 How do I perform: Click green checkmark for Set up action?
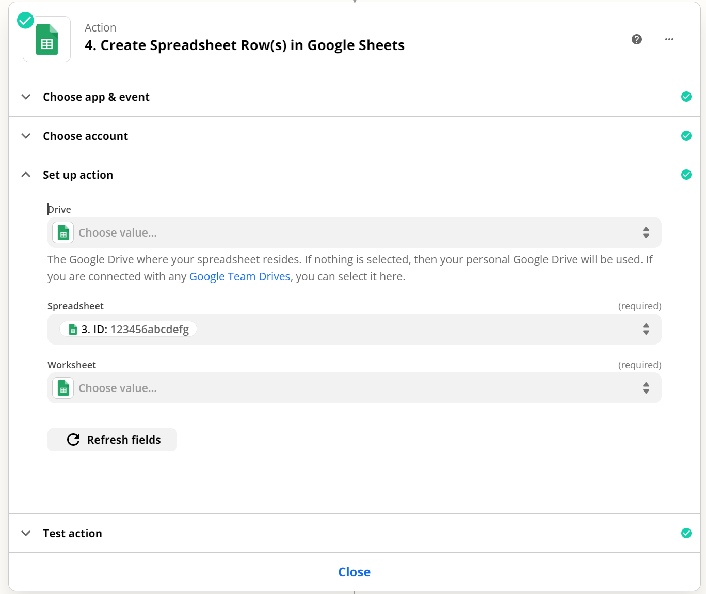[686, 175]
